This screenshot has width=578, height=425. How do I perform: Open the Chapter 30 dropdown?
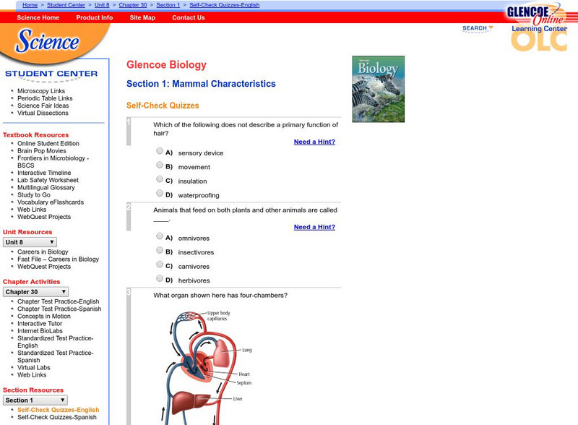coord(35,292)
